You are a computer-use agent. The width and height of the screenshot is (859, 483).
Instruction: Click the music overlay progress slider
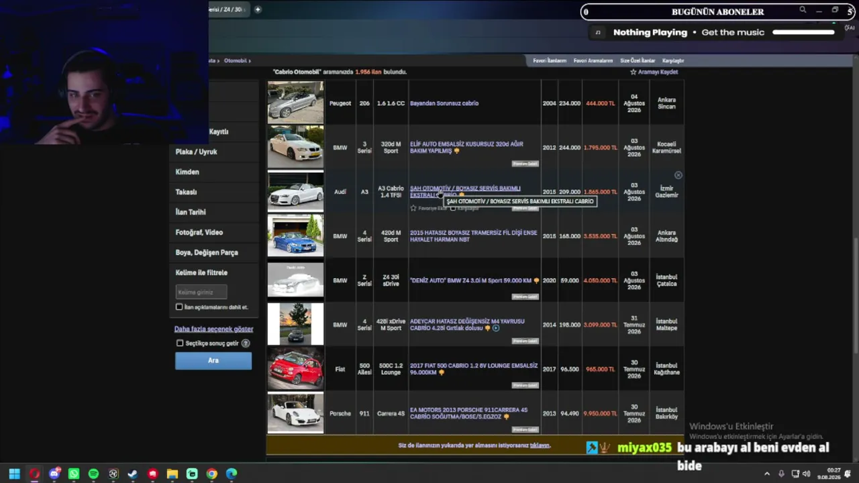(803, 32)
